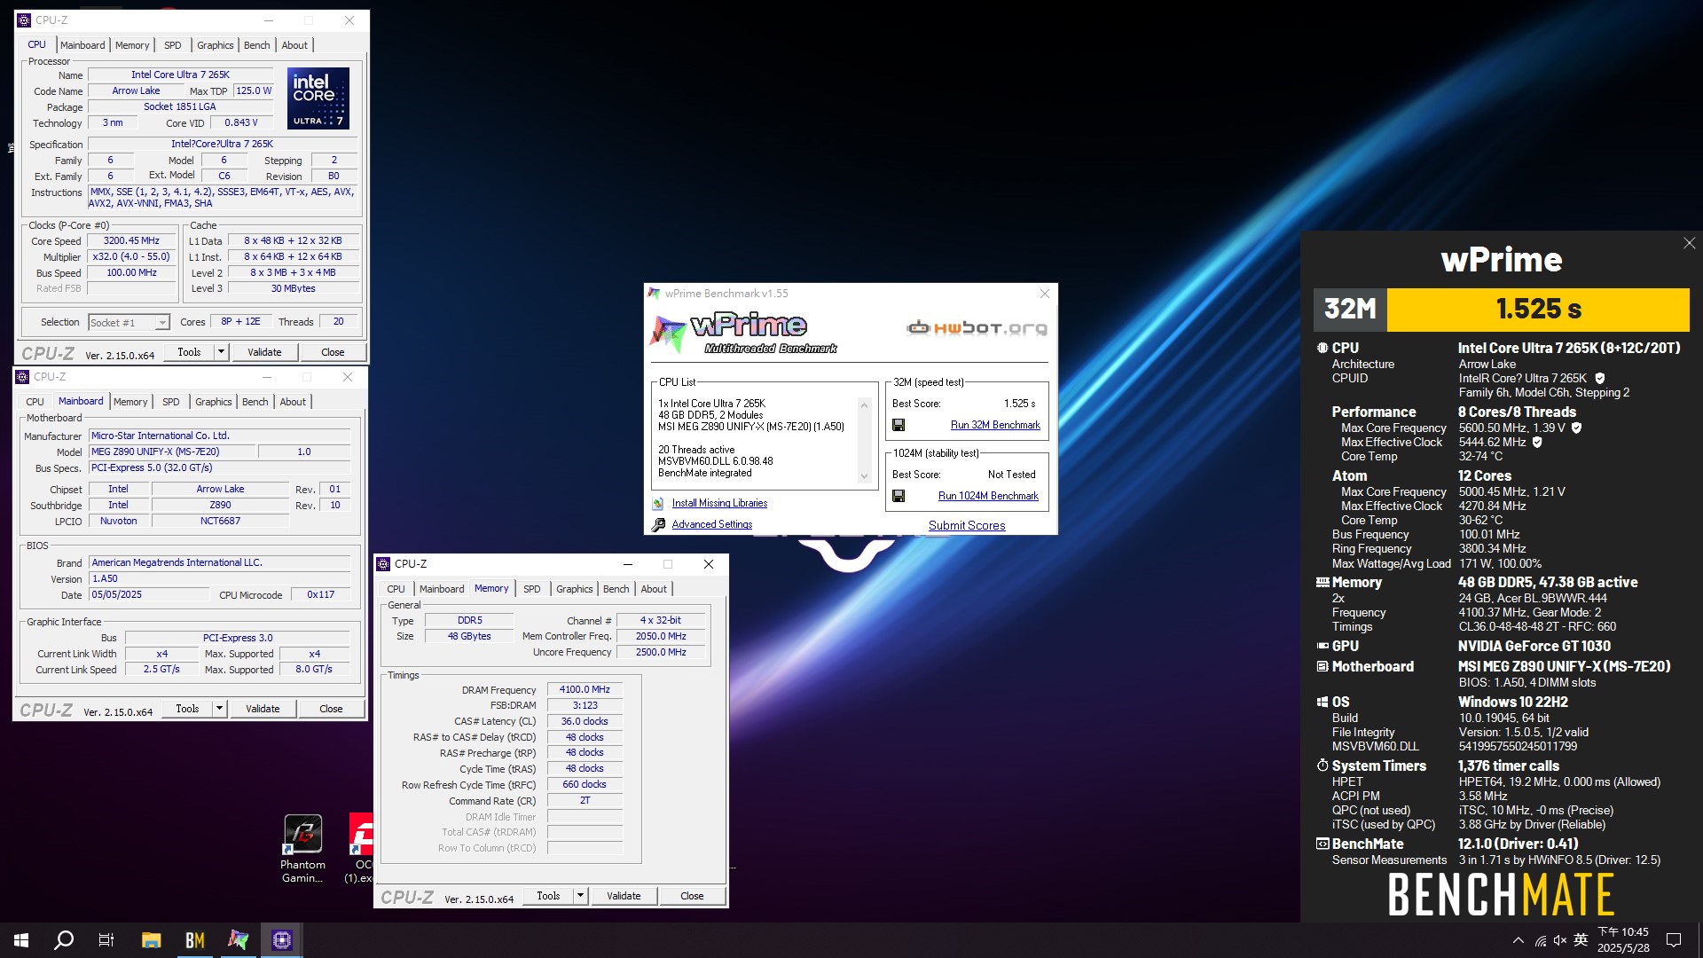Click verified shield beside Max Core Frequency
The image size is (1703, 958).
point(1576,428)
